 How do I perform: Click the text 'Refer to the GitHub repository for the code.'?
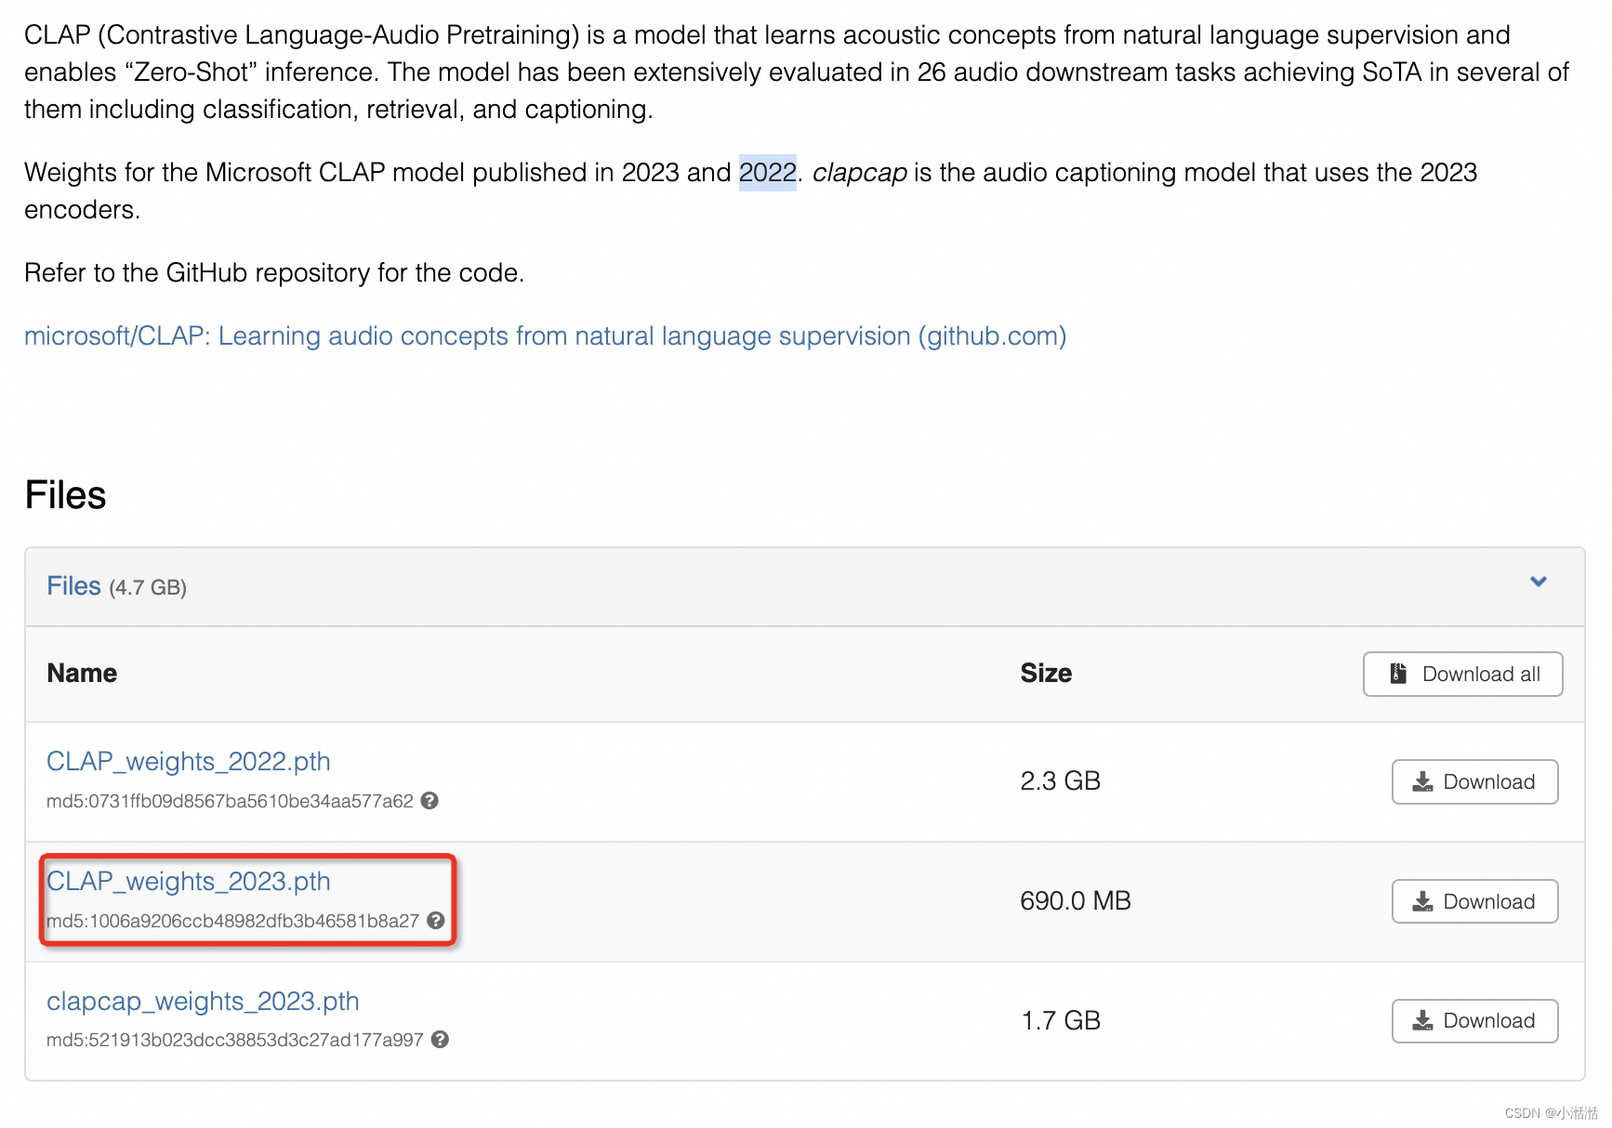coord(274,272)
